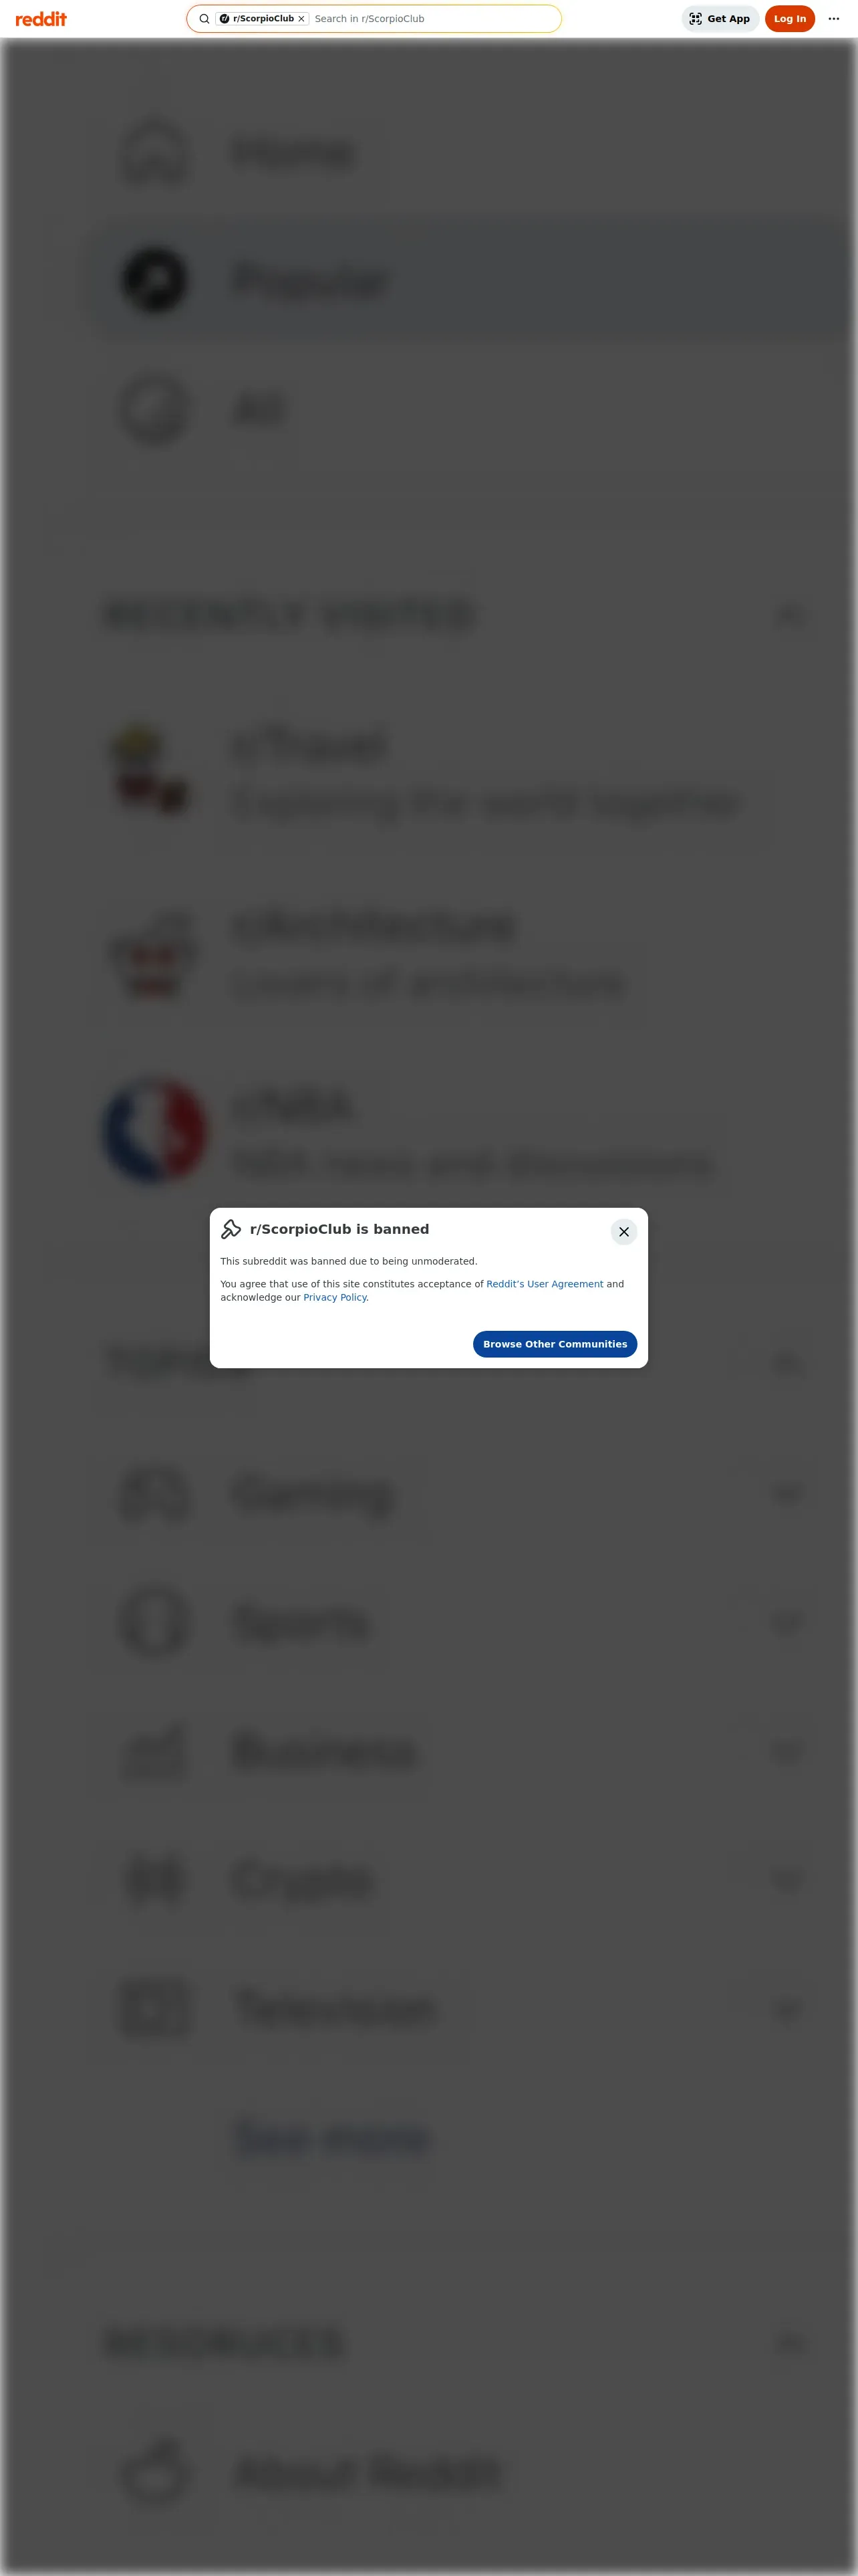Click Browse Other Communities button
Viewport: 858px width, 2576px height.
pos(555,1344)
